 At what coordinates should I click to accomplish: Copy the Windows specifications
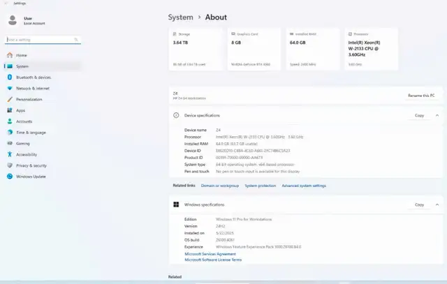(x=419, y=204)
